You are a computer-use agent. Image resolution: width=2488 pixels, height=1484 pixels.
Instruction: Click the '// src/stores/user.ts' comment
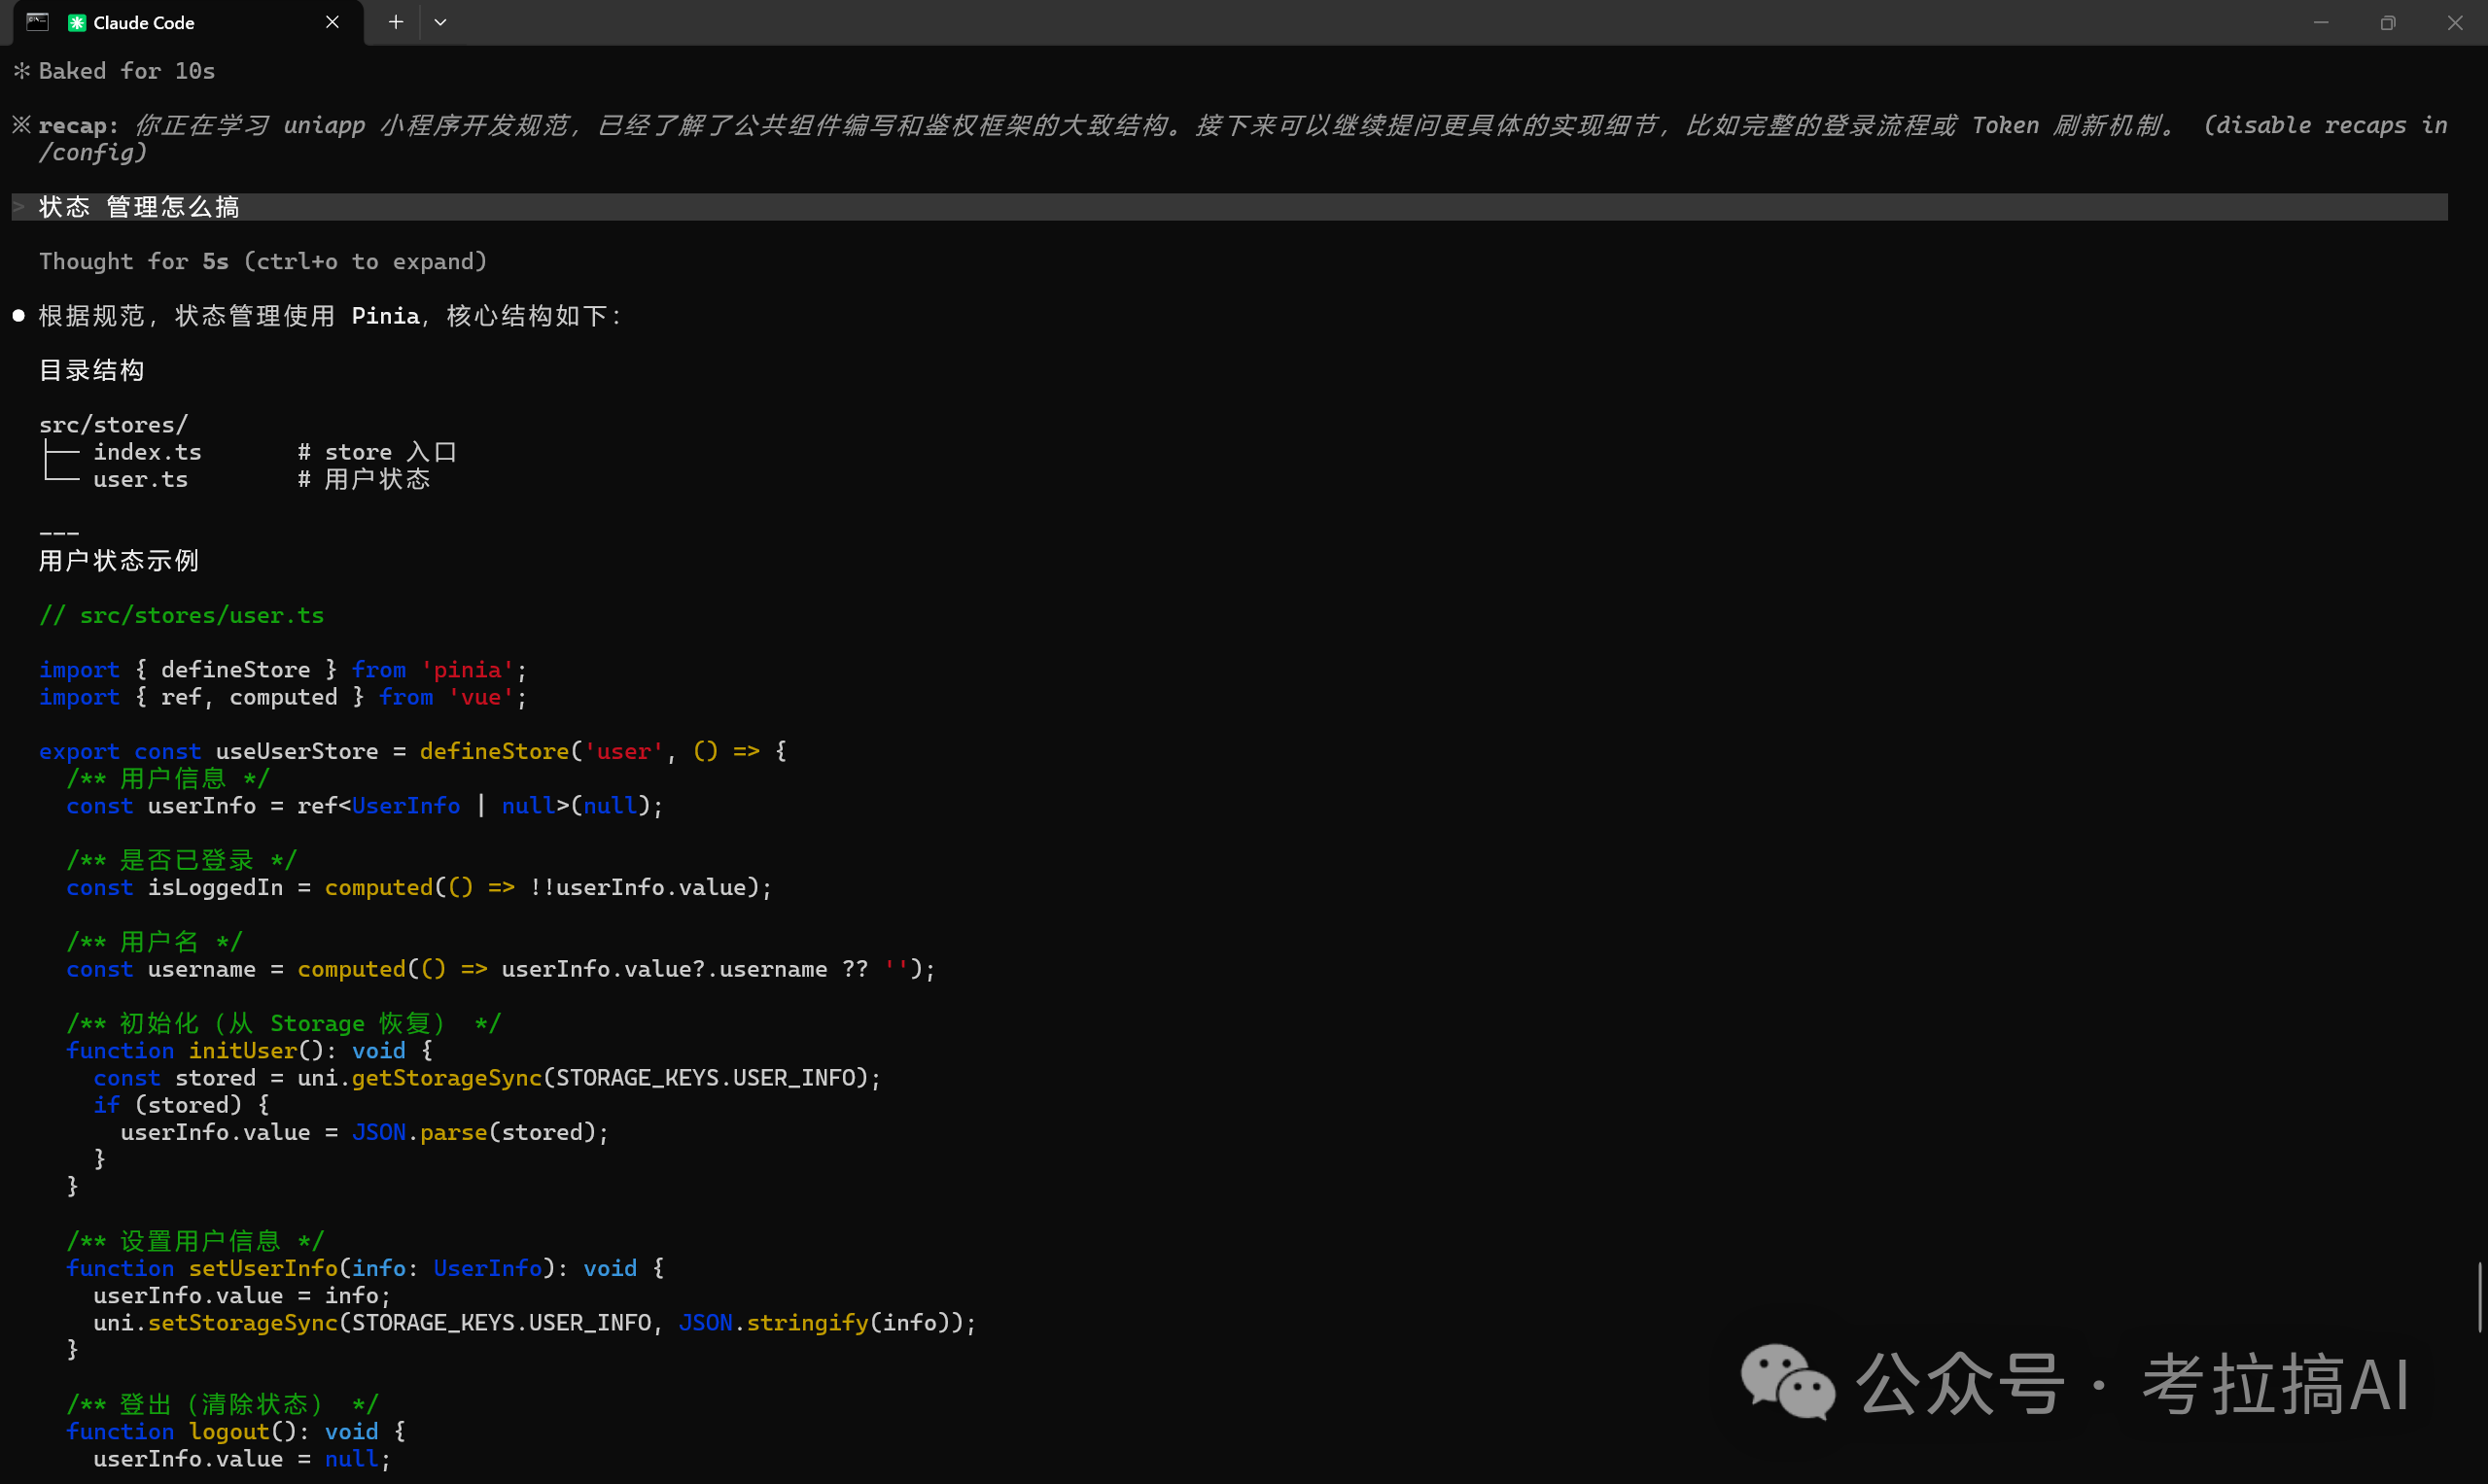[x=181, y=616]
